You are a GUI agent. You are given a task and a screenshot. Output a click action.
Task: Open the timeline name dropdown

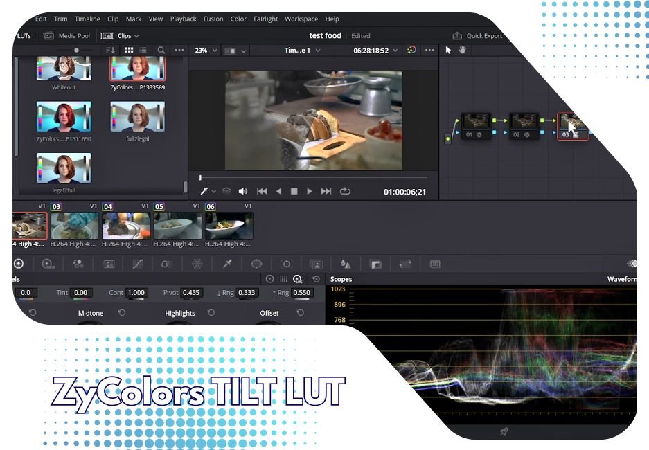coord(303,51)
